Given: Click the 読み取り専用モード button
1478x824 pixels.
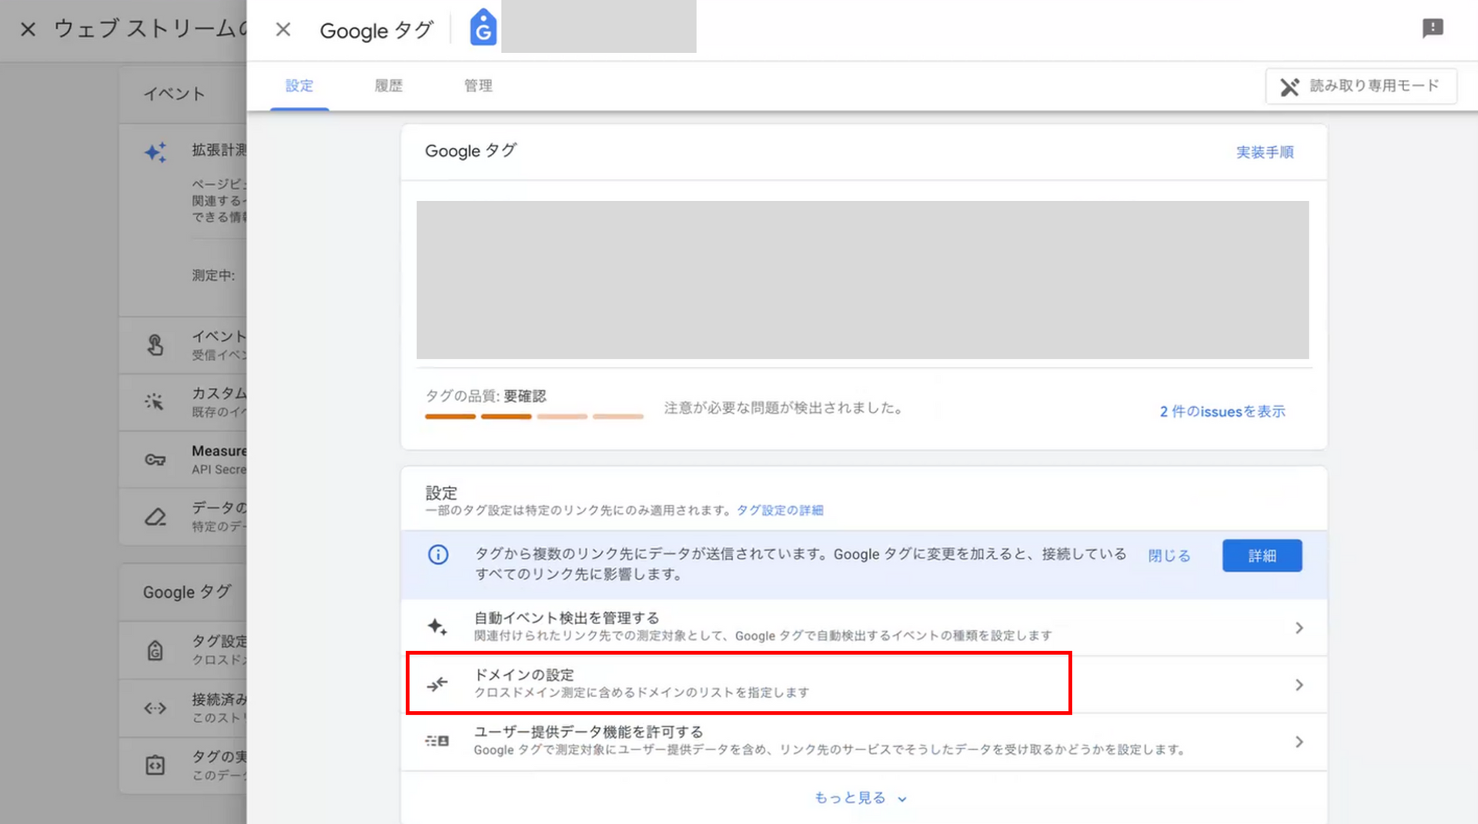Looking at the screenshot, I should point(1360,86).
